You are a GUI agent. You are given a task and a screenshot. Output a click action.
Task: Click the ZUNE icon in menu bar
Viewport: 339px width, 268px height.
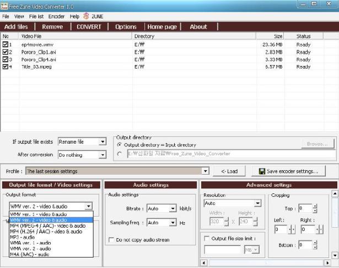(86, 16)
